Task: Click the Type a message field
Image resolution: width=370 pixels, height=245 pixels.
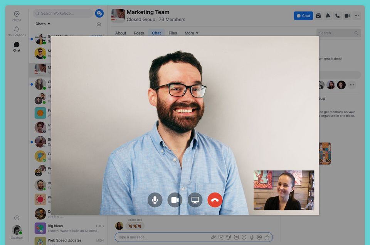Action: point(163,237)
